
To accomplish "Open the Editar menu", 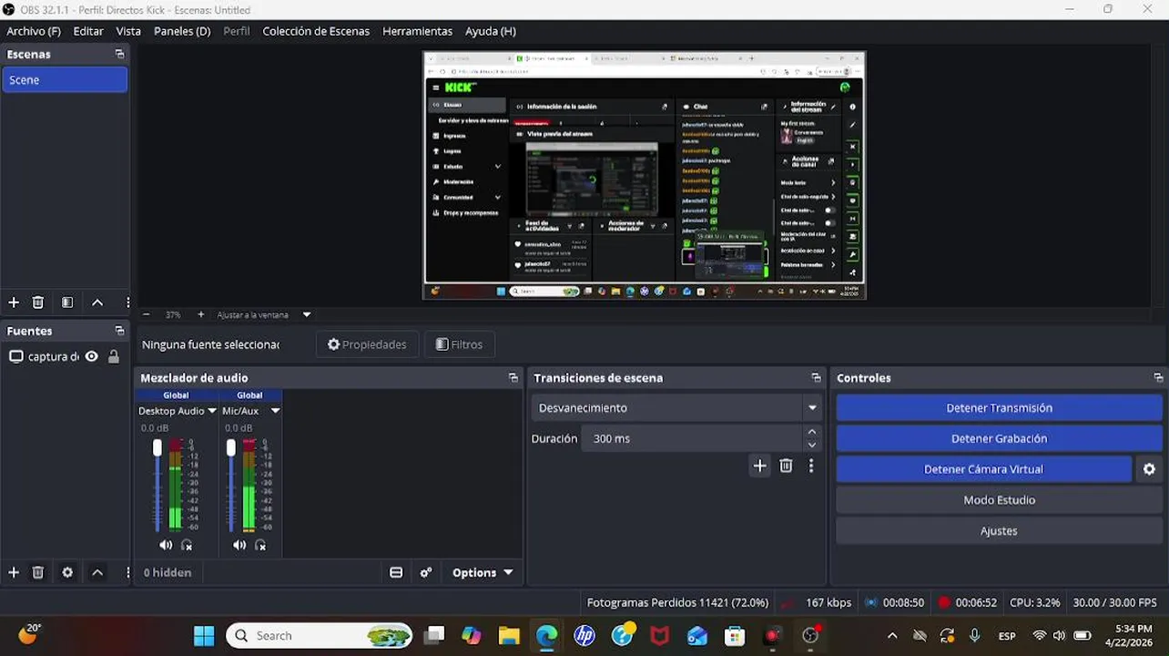I will tap(88, 31).
